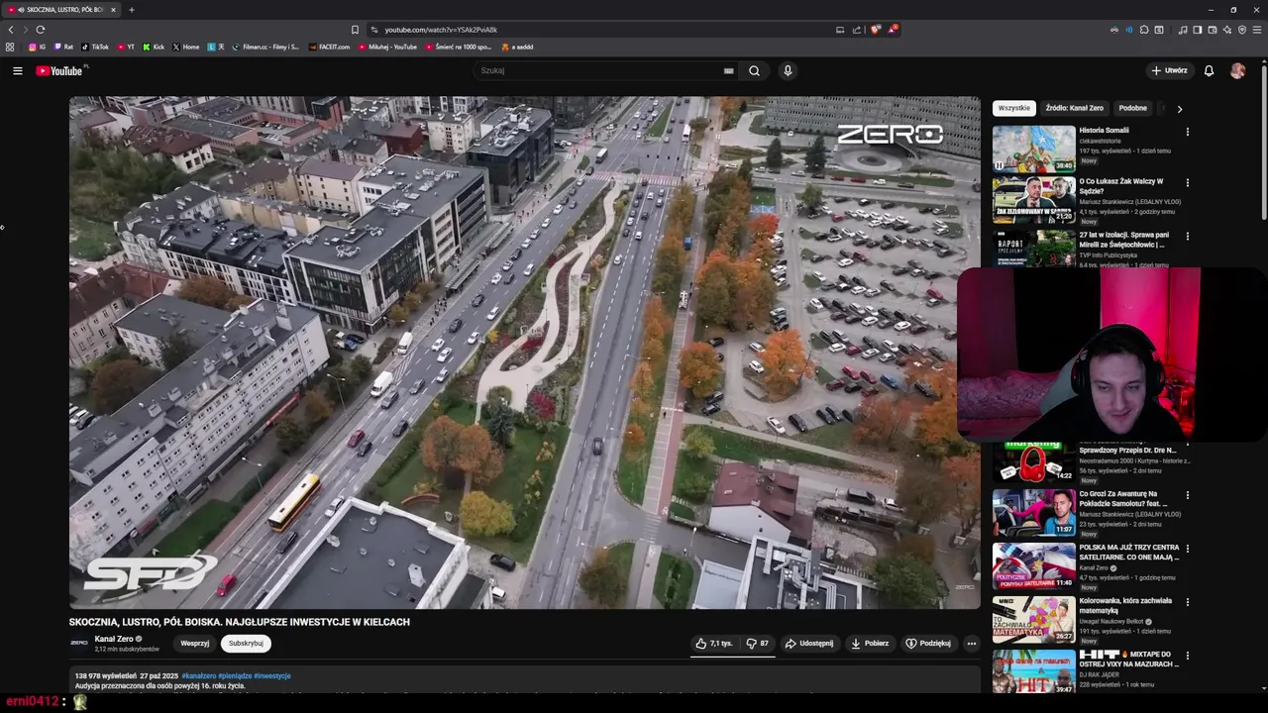
Task: Open the new tab plus button
Action: click(x=131, y=10)
